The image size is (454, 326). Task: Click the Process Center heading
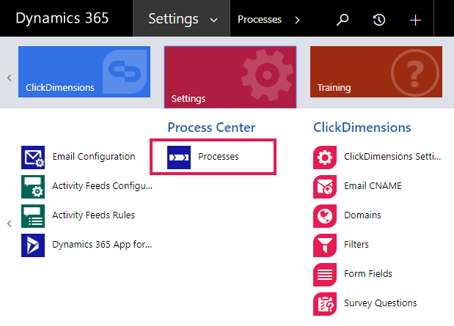tap(211, 127)
